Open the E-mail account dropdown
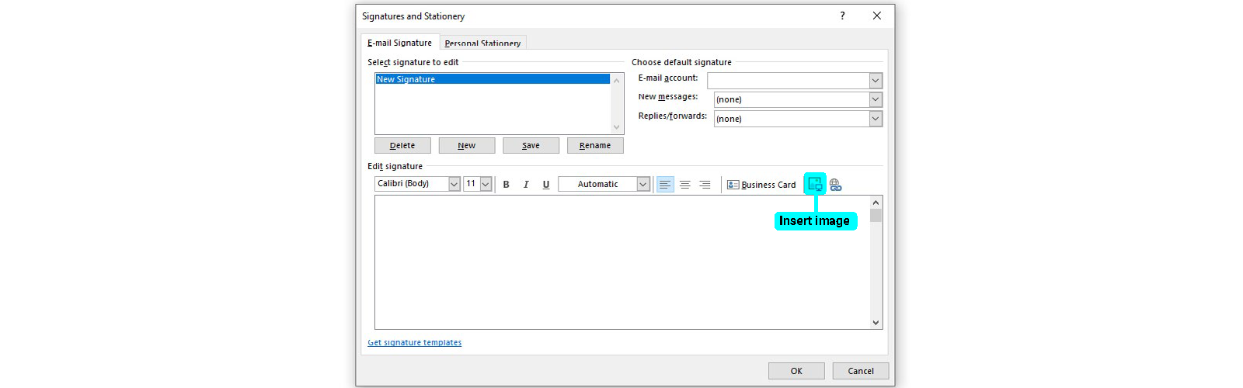1243x388 pixels. click(876, 81)
